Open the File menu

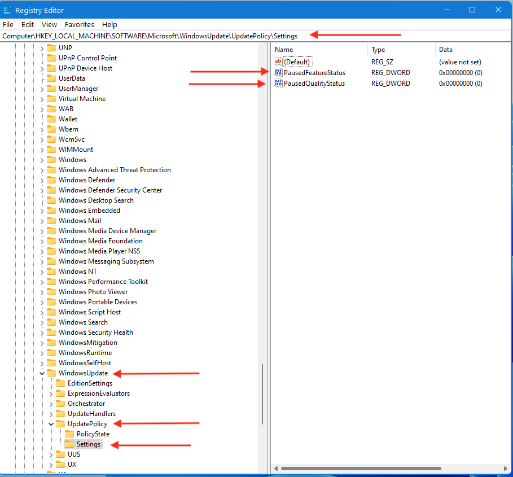tap(8, 24)
